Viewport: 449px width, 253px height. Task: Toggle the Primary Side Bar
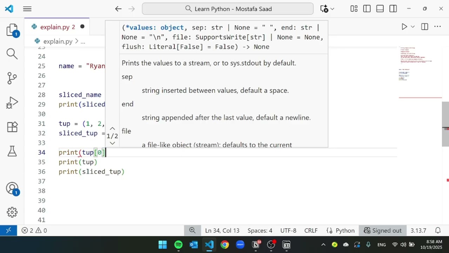(367, 9)
